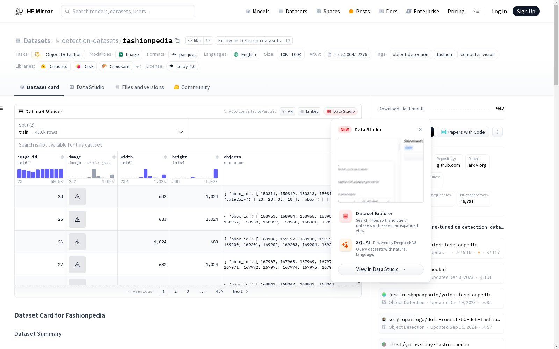Screen dimensions: 559x349
Task: Open the Pricing page link
Action: (456, 11)
